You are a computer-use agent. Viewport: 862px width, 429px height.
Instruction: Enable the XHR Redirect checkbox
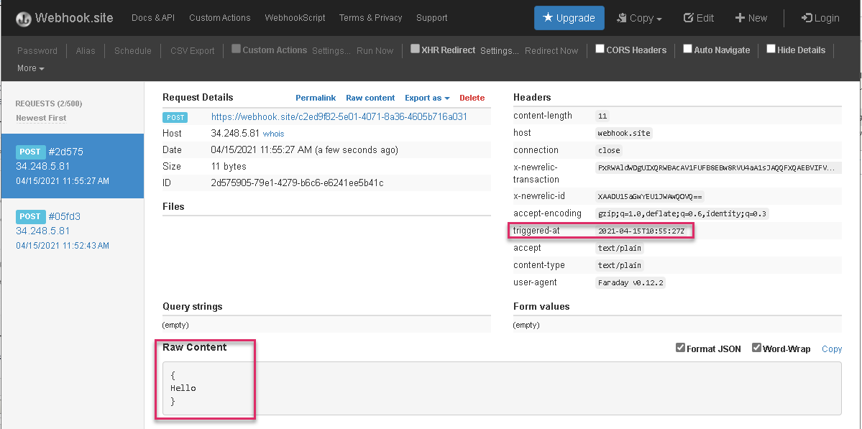tap(415, 50)
